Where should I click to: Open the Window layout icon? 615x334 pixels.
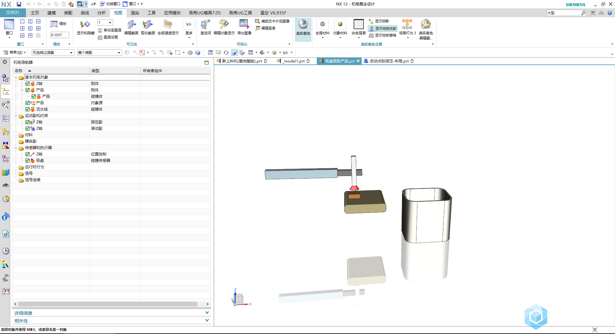9,24
